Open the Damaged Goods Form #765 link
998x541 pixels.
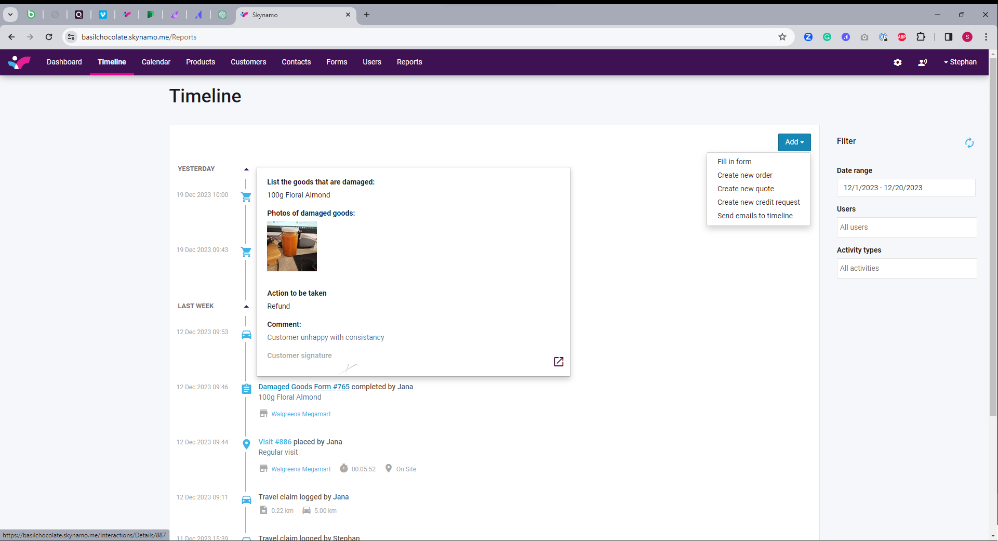click(304, 387)
